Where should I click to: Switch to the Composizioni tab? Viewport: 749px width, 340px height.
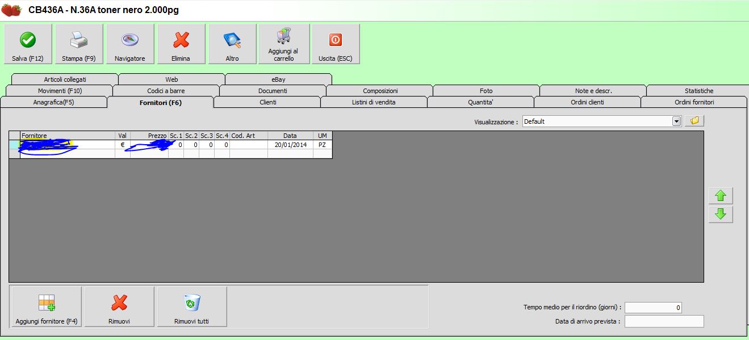(x=380, y=91)
